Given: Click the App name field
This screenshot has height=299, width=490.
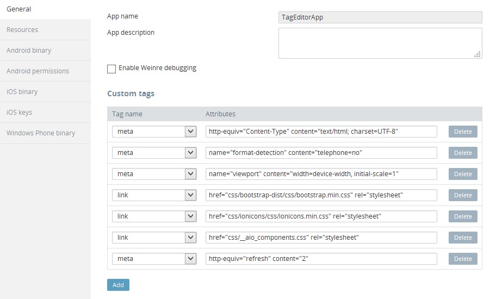Looking at the screenshot, I should 380,17.
